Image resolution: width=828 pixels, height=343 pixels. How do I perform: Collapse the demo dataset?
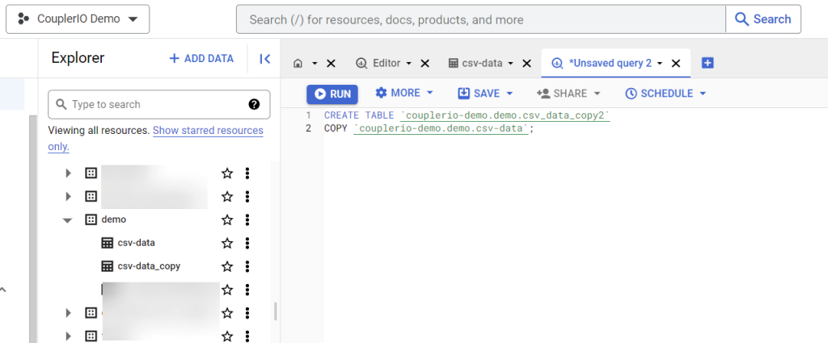tap(68, 220)
